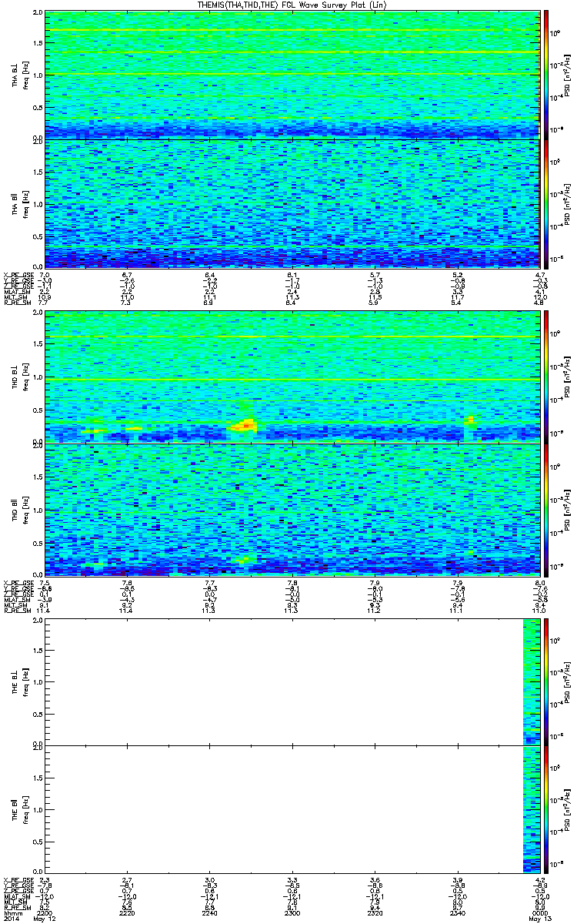Click the 'THA B∥ freq [Hz]' axis label
Screen dimensions: 577x924
pyautogui.click(x=19, y=203)
